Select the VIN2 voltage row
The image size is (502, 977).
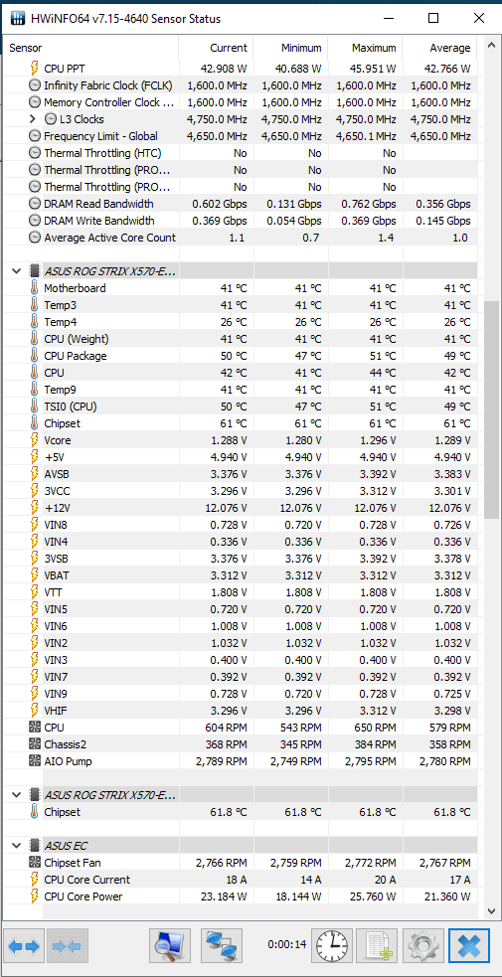(241, 643)
